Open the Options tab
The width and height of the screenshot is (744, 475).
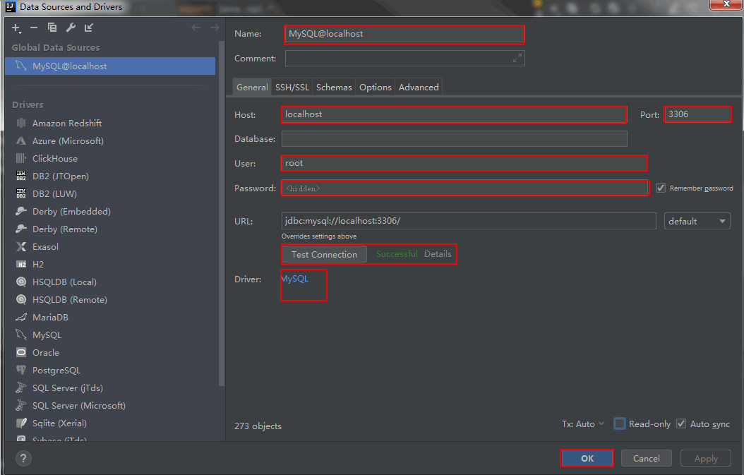[x=376, y=88]
